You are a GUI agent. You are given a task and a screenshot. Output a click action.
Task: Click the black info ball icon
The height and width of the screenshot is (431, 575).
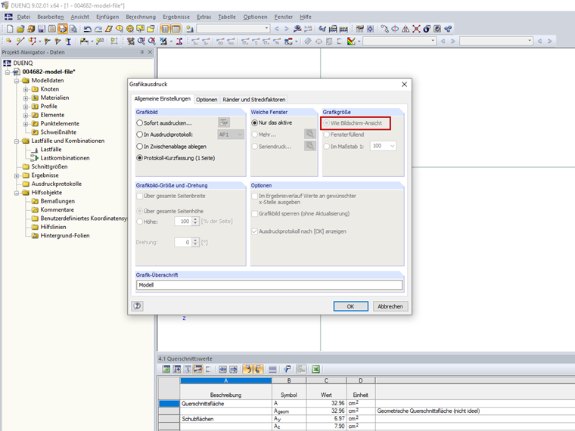427,29
